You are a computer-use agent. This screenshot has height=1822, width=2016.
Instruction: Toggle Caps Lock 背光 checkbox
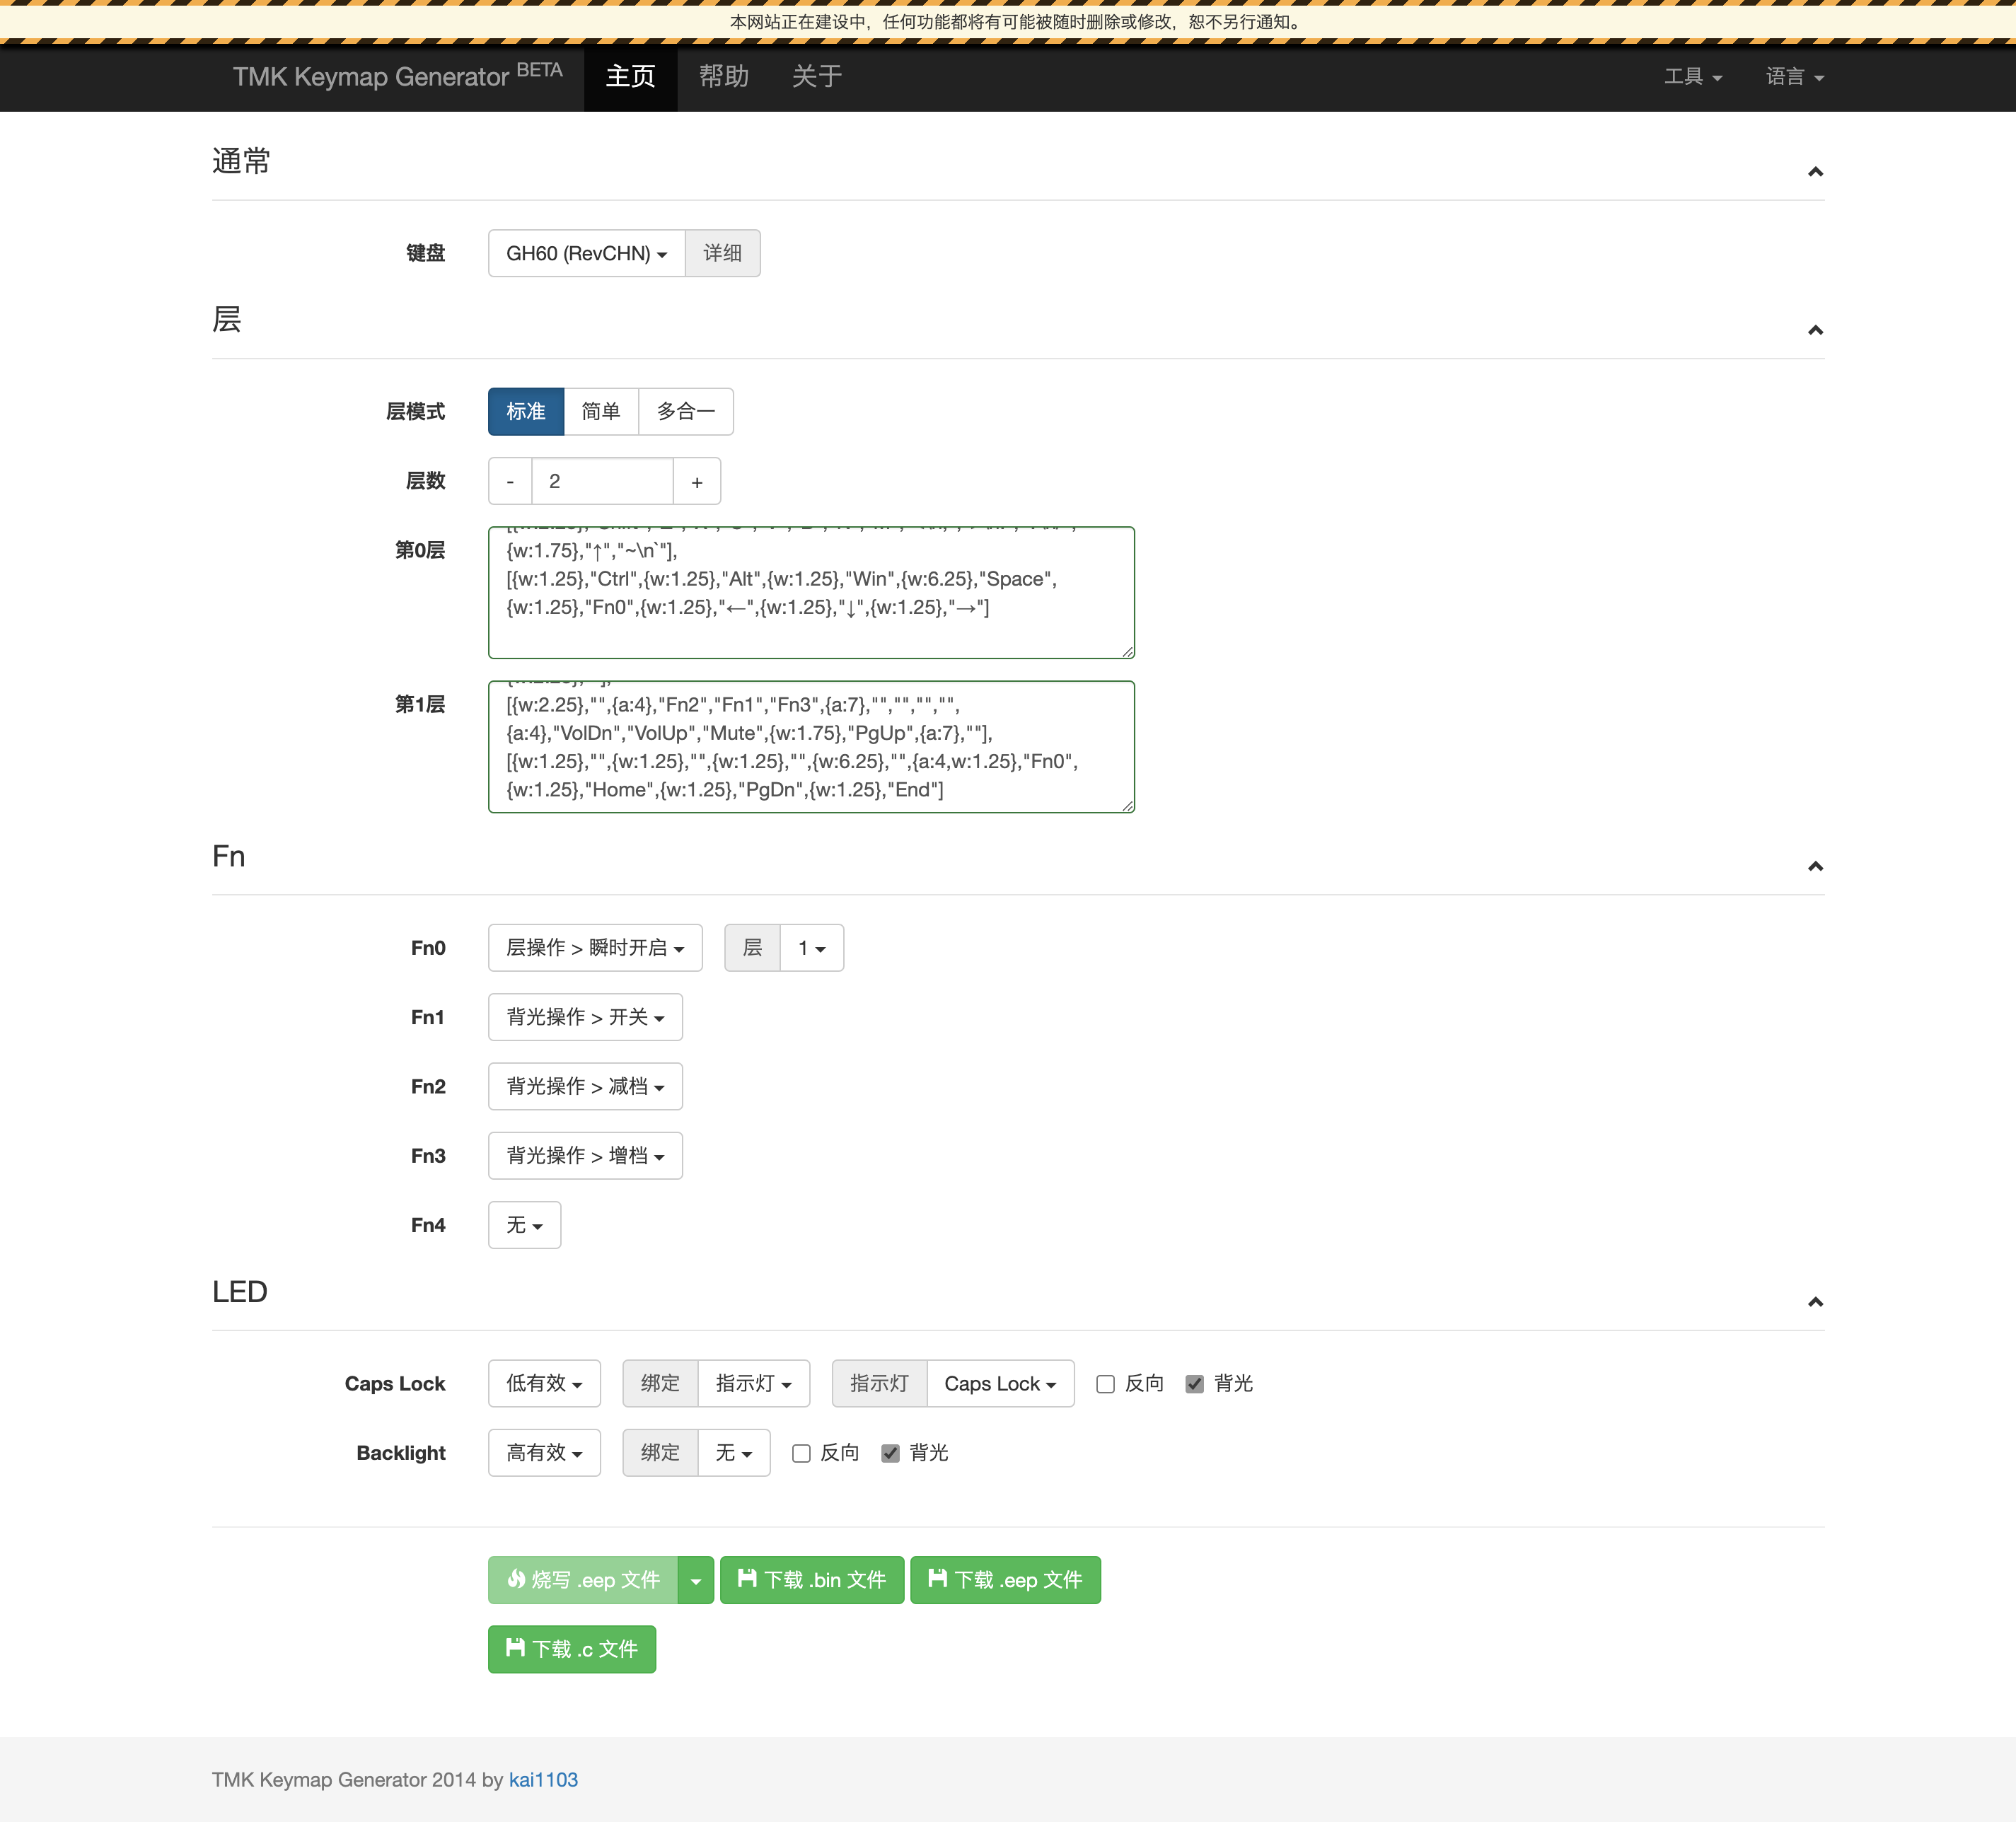(x=1194, y=1384)
